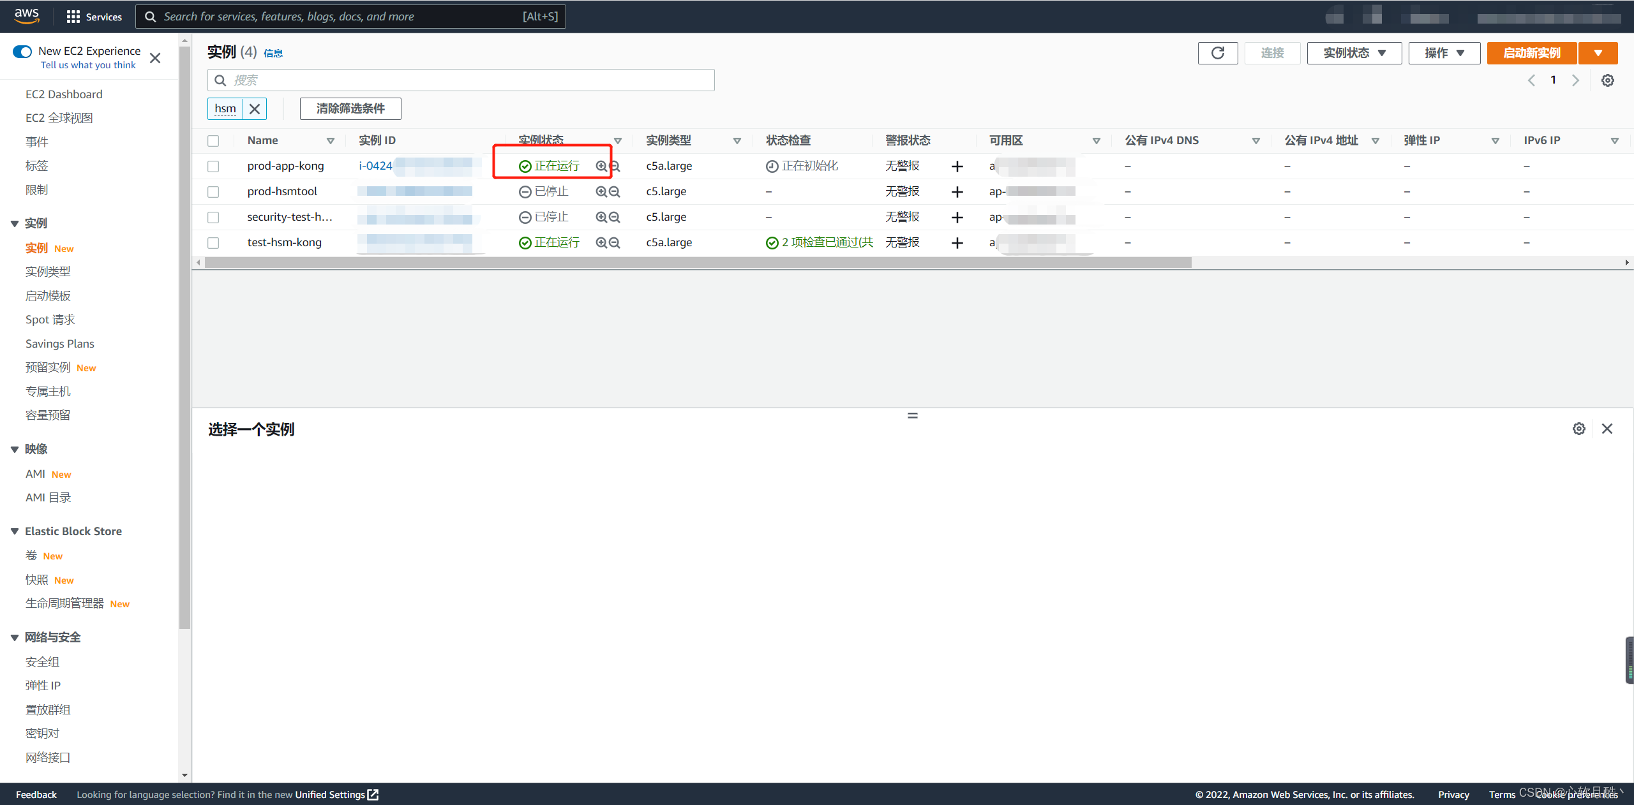Click the refresh instances icon button
Screen dimensions: 1634x805
coord(1217,53)
